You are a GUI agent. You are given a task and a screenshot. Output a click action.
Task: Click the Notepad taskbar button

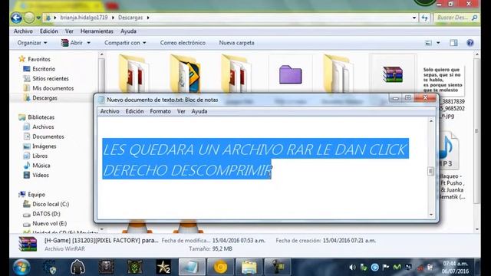(x=192, y=268)
